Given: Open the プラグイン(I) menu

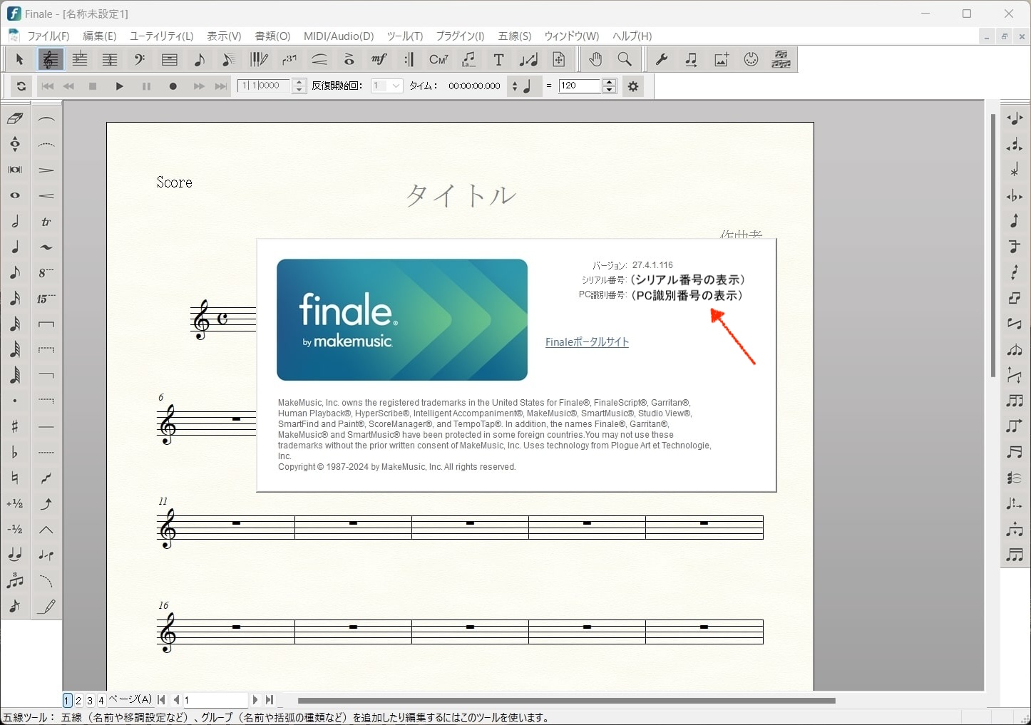Looking at the screenshot, I should tap(460, 36).
